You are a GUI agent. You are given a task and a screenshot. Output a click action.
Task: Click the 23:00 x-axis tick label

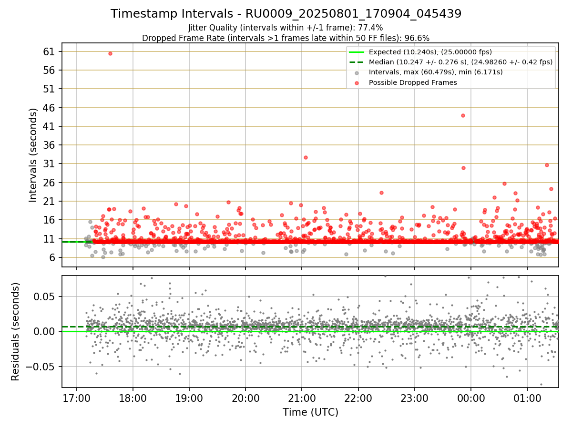coord(415,398)
